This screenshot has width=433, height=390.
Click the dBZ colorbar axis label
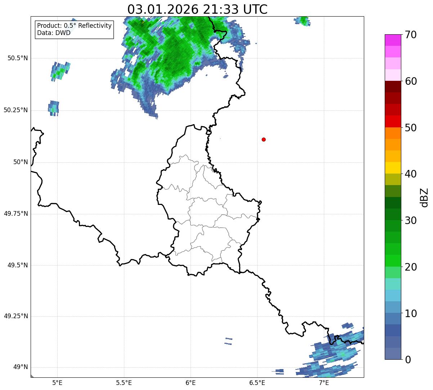coord(424,197)
